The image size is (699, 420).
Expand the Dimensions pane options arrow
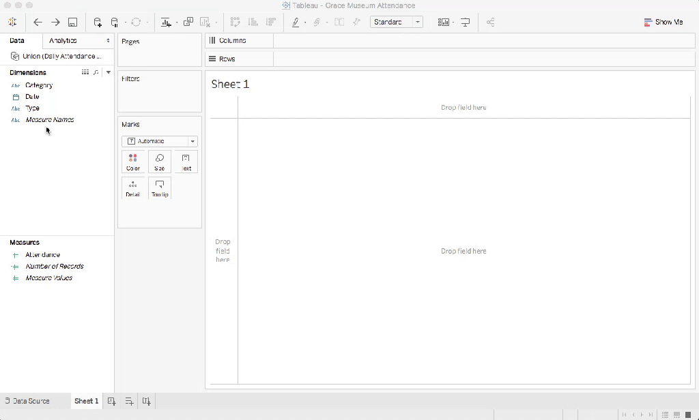pos(109,72)
